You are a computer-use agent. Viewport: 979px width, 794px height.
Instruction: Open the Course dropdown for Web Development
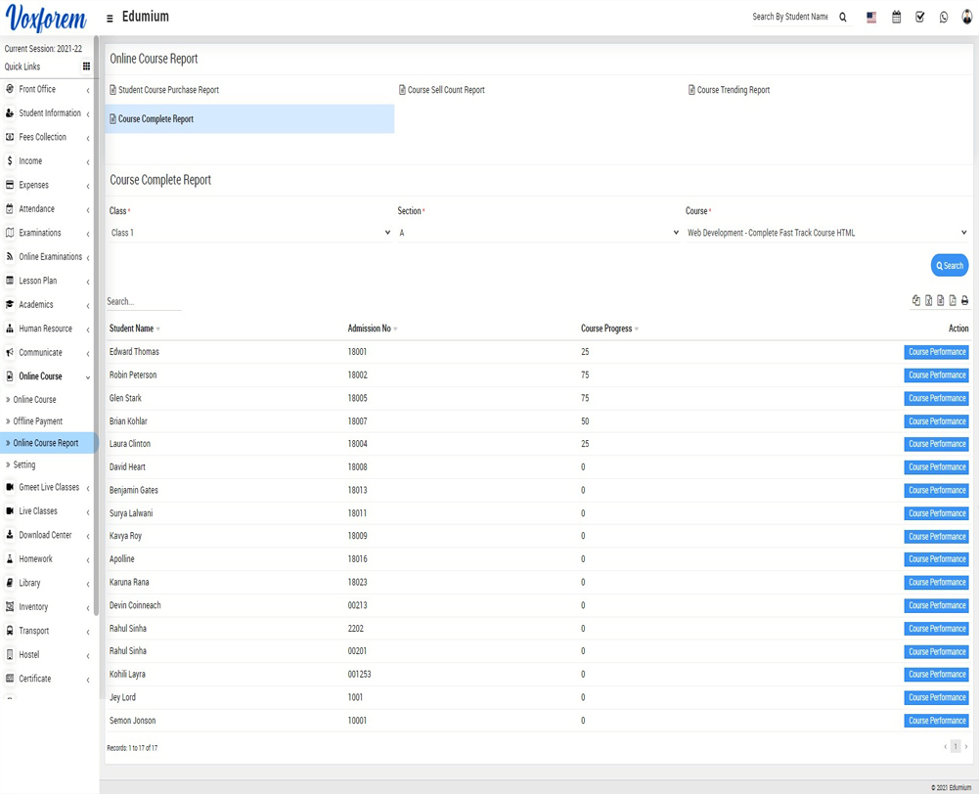[826, 233]
